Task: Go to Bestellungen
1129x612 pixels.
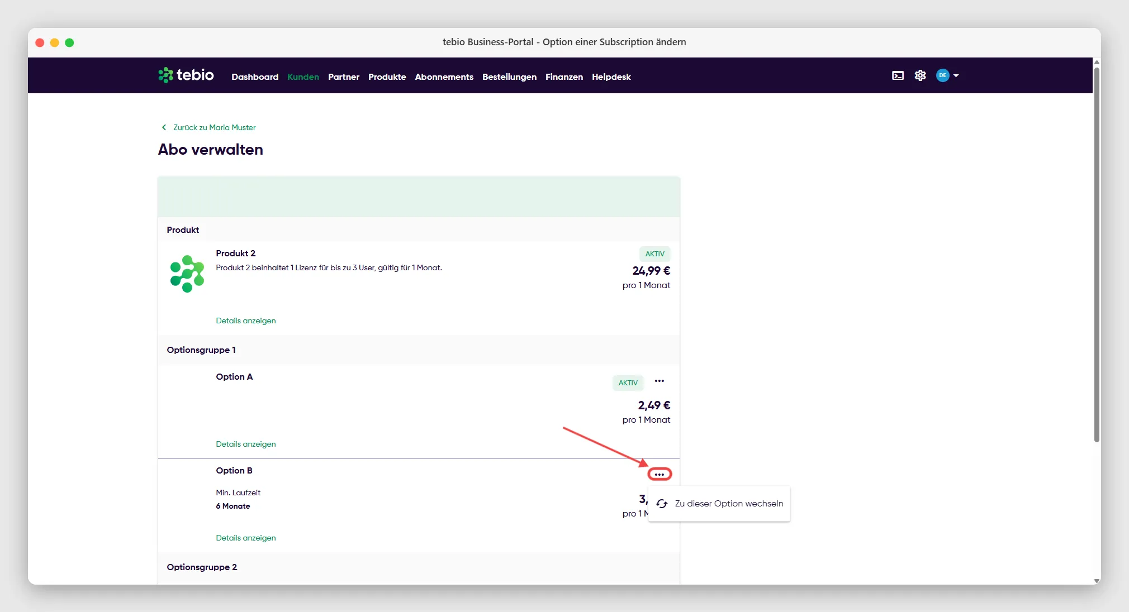Action: click(x=509, y=76)
